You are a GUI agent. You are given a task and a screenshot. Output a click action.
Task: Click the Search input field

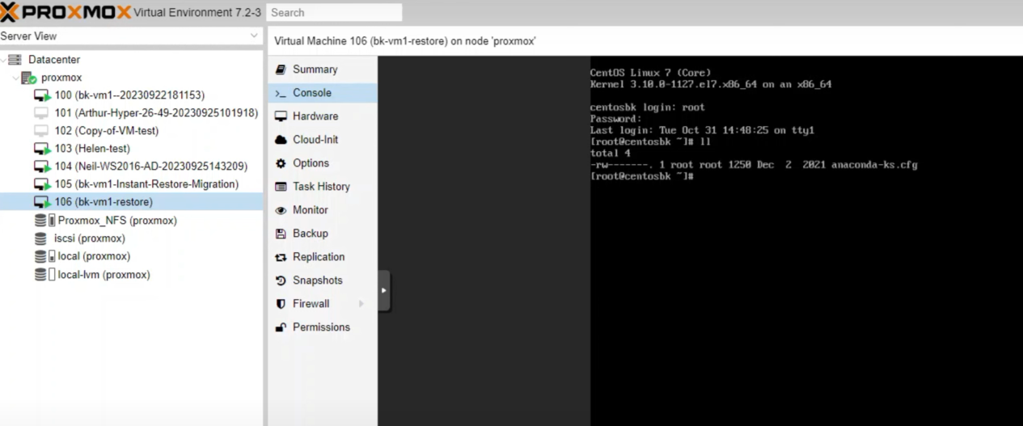click(334, 13)
